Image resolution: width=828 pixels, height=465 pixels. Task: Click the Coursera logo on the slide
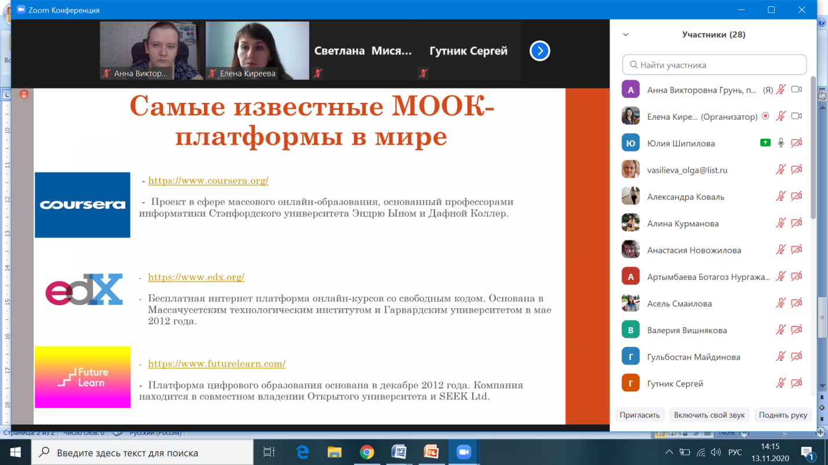click(82, 205)
